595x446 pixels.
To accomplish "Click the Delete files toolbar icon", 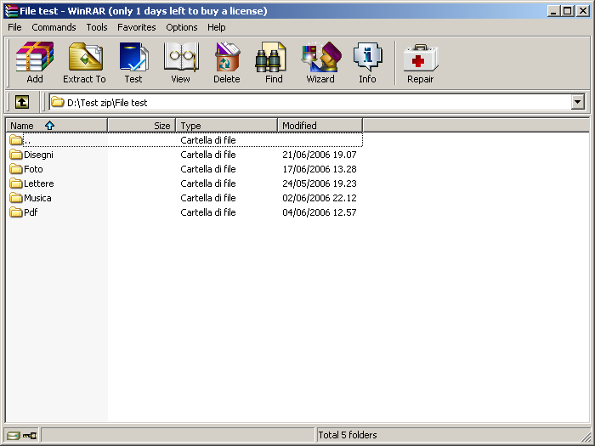I will pos(227,57).
